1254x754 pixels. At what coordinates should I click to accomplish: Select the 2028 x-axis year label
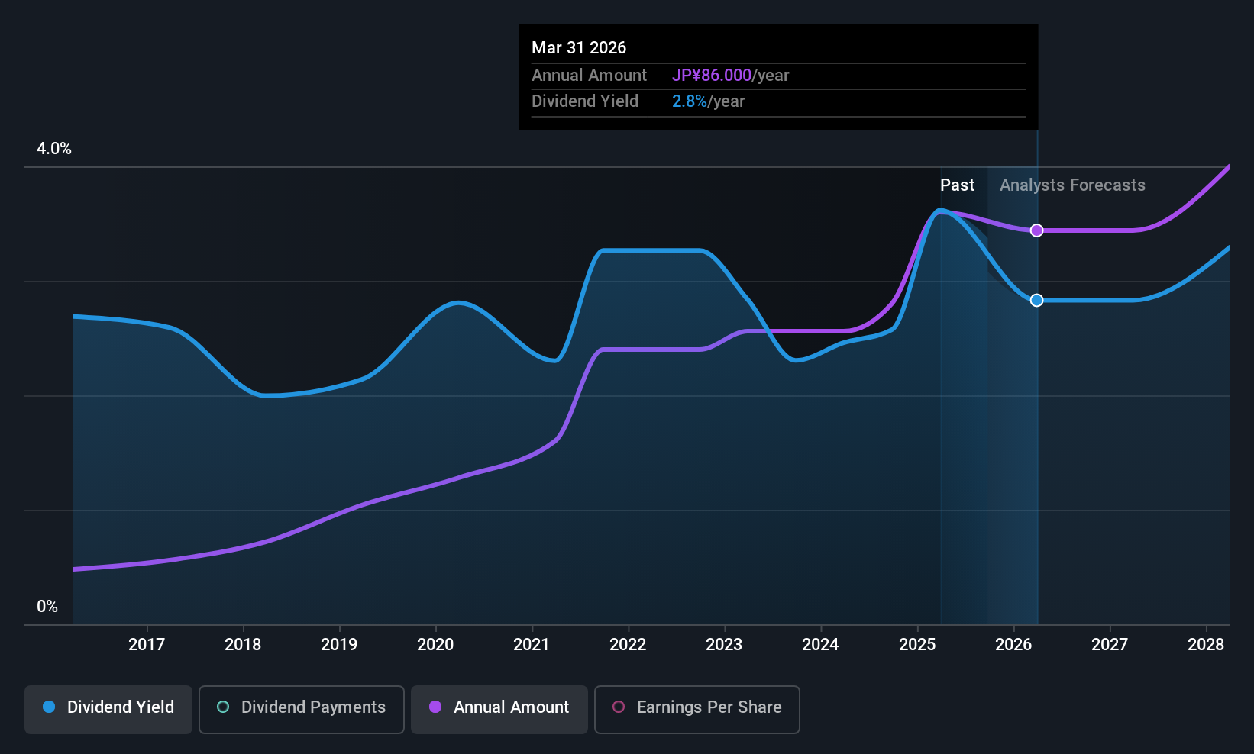1206,645
